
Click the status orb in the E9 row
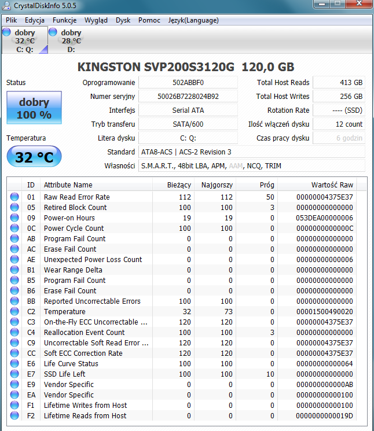(x=14, y=385)
